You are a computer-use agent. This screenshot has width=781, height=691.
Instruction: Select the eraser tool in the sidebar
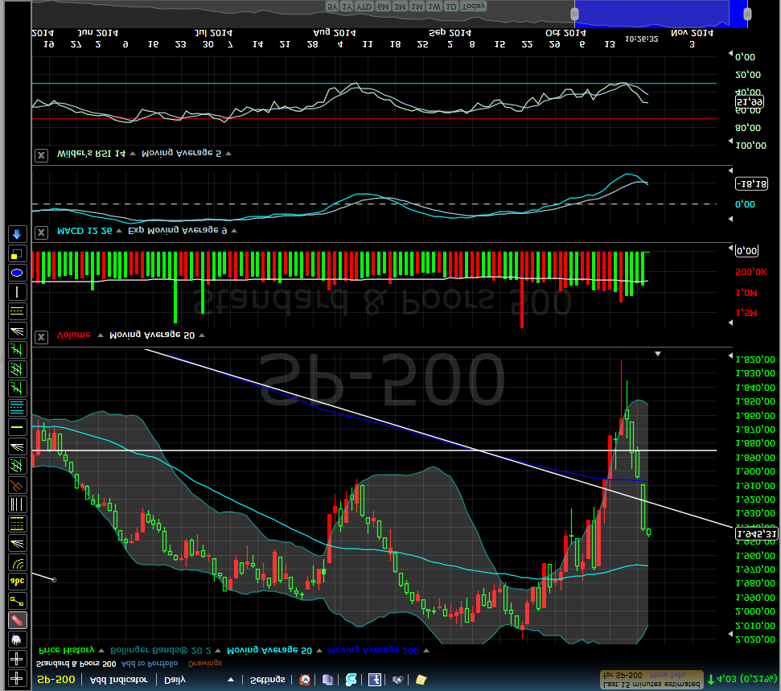(17, 620)
